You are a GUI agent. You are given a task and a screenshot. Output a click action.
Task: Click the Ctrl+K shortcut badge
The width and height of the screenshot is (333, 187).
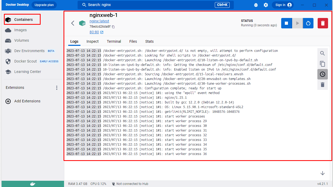[x=222, y=5]
